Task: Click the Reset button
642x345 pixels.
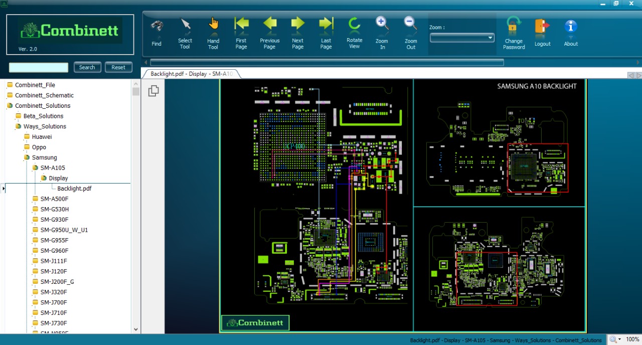Action: click(x=118, y=67)
